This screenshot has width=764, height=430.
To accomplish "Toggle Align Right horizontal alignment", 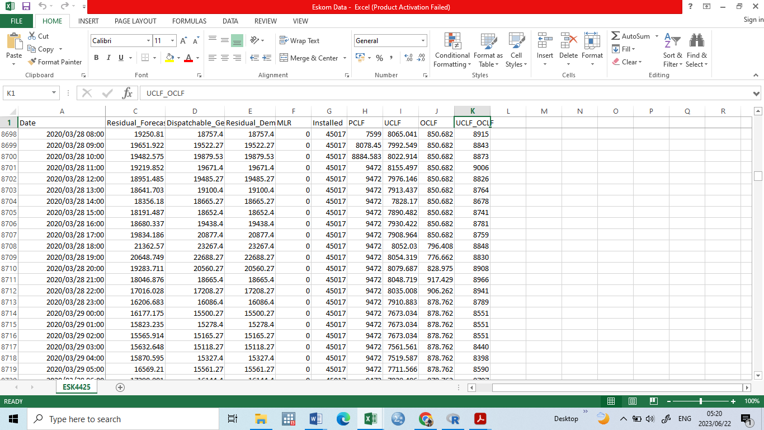I will click(237, 58).
